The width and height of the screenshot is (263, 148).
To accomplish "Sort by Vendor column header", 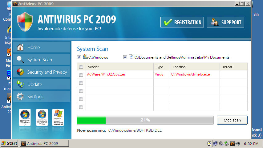I will 119,67.
